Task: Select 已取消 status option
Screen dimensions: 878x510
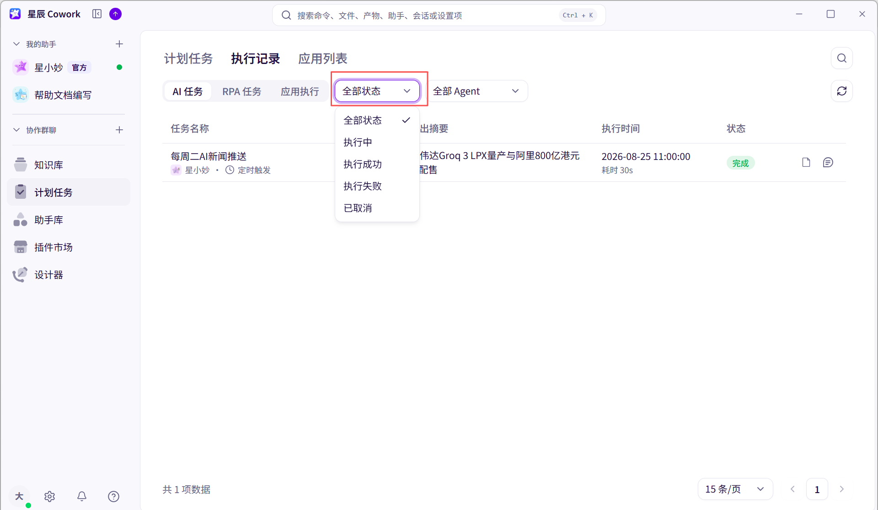Action: 377,208
